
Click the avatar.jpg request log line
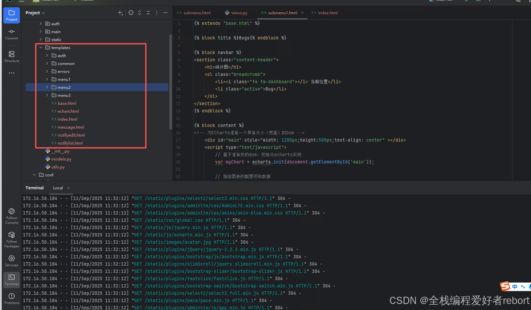tap(138, 242)
